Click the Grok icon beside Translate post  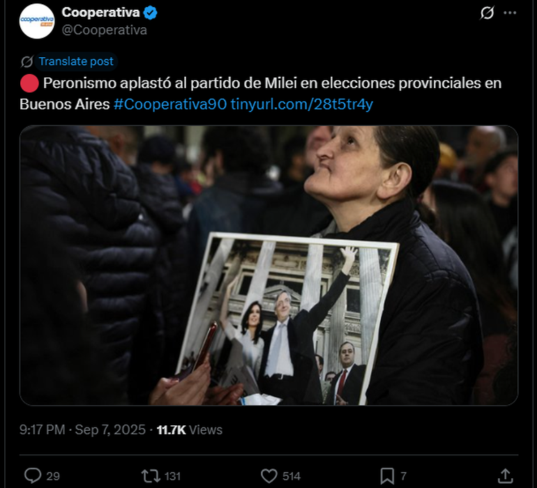point(27,61)
